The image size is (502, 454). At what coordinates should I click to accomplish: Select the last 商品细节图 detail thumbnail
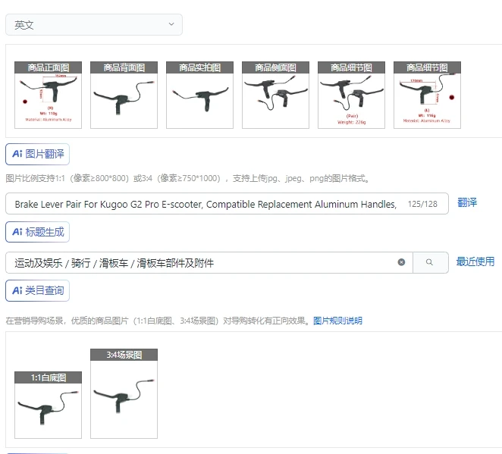(427, 95)
